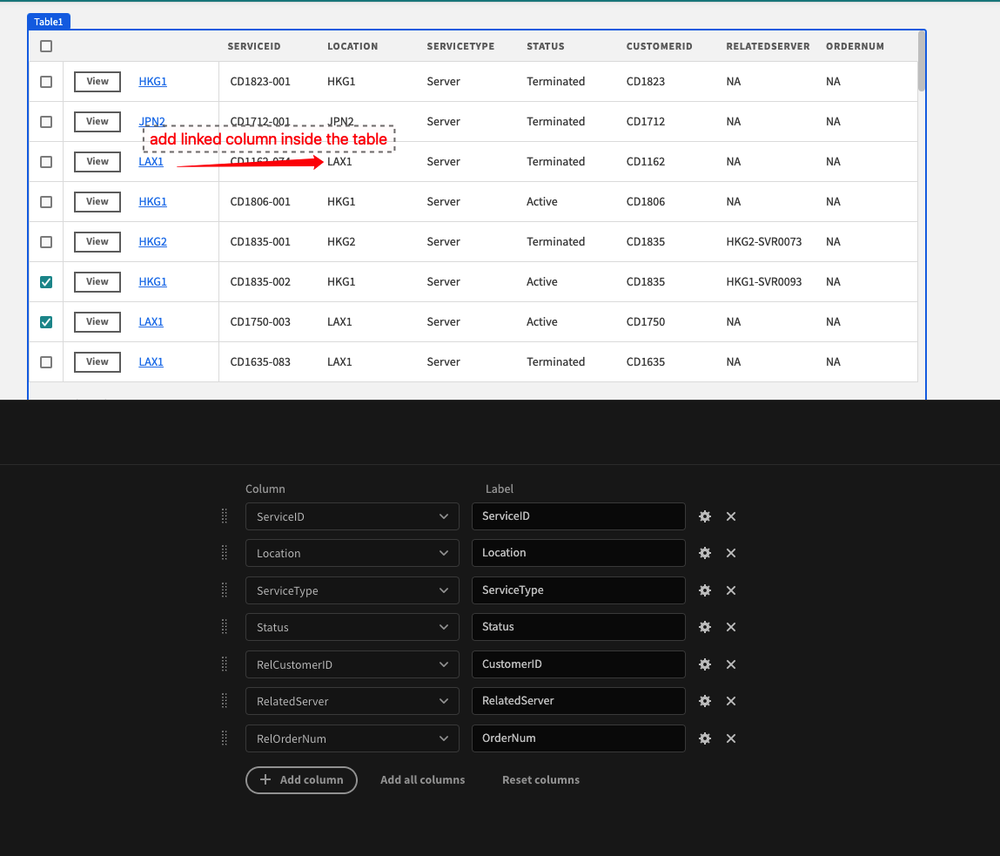Screen dimensions: 1000x856
Task: Click the HKG1-SVR0093 cell
Action: [763, 282]
